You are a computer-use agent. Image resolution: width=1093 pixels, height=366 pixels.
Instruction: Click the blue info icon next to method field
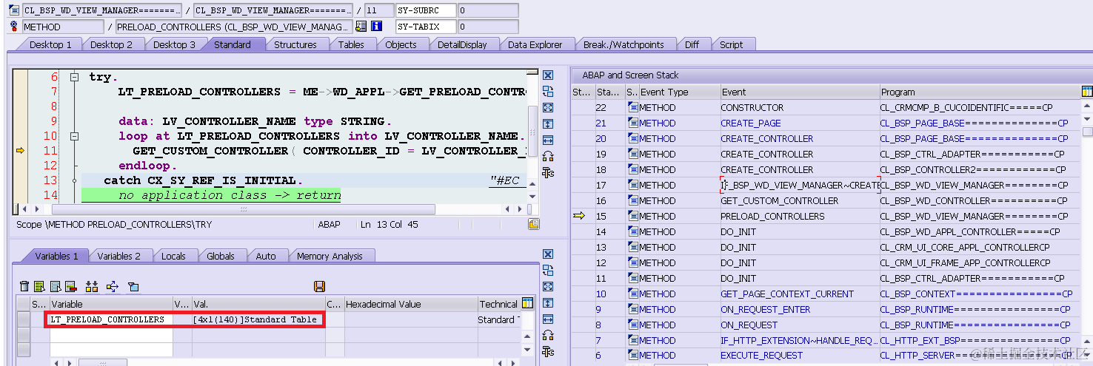[x=376, y=27]
